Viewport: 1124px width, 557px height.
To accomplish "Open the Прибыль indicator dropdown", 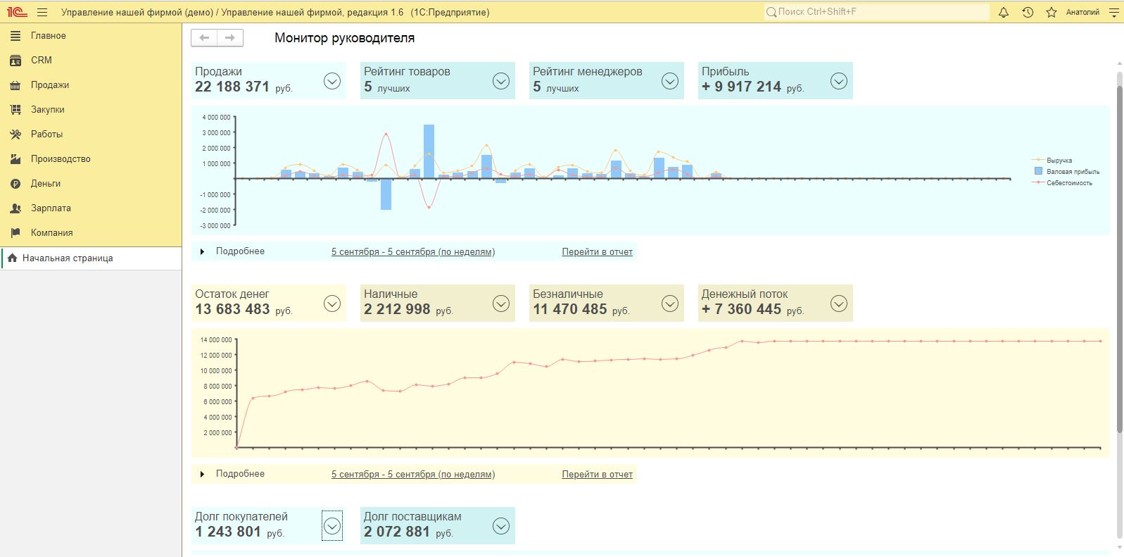I will [839, 81].
